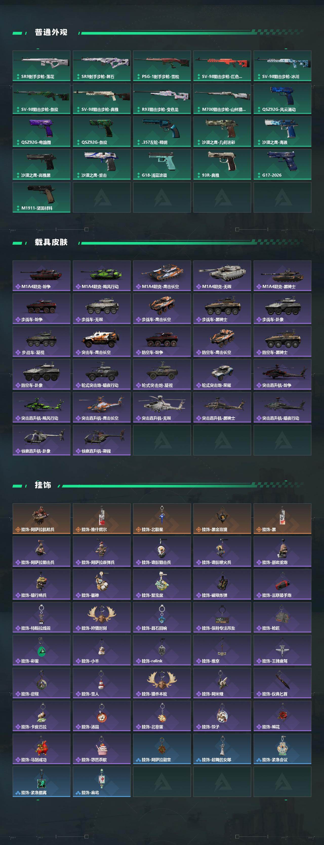The width and height of the screenshot is (324, 845).
Task: Pick the 轮式突击炮-荣耀 vehicle skin
Action: (x=222, y=374)
